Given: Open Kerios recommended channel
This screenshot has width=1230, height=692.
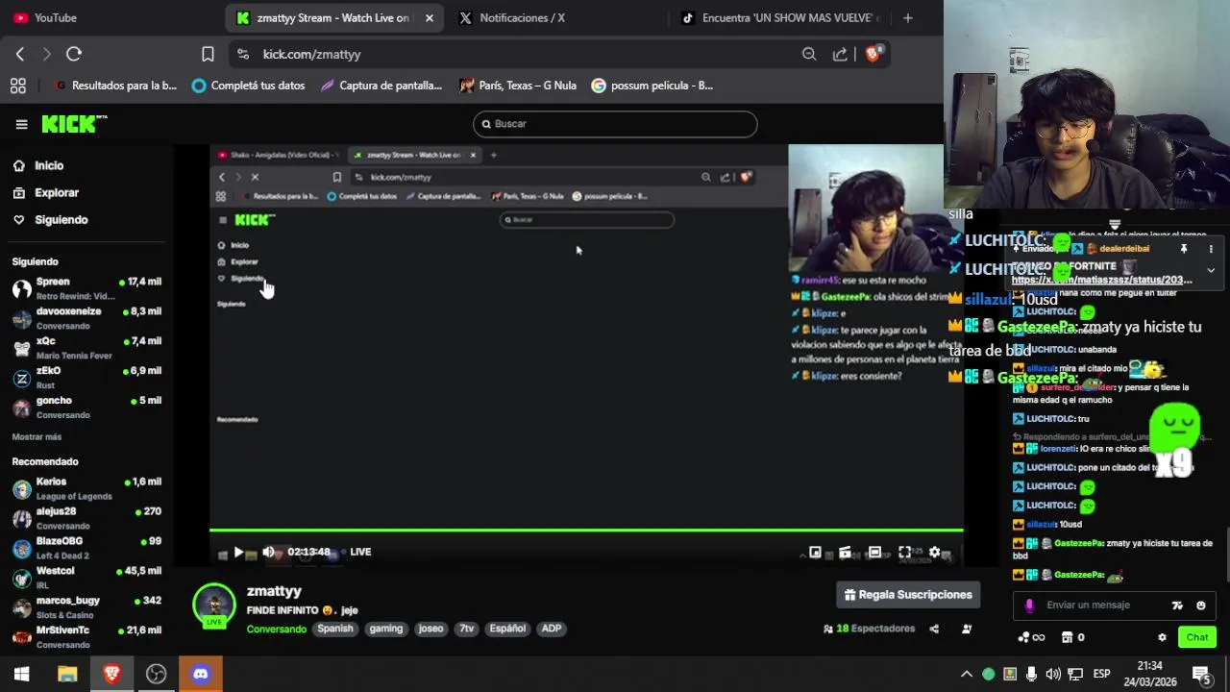Looking at the screenshot, I should 86,488.
